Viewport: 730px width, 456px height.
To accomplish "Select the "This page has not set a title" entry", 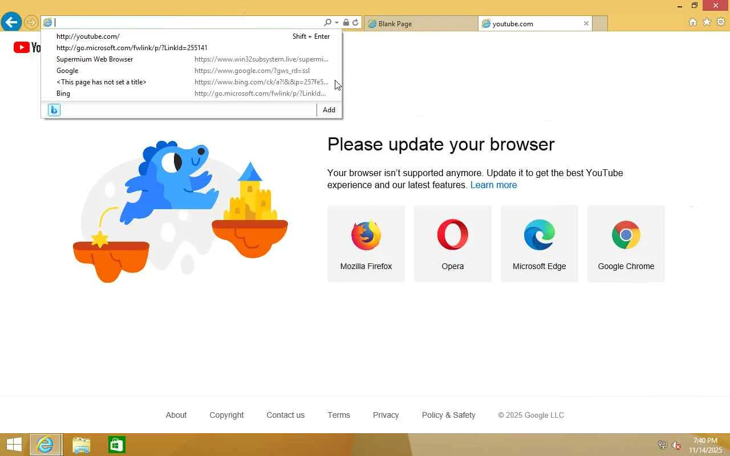I will (192, 82).
